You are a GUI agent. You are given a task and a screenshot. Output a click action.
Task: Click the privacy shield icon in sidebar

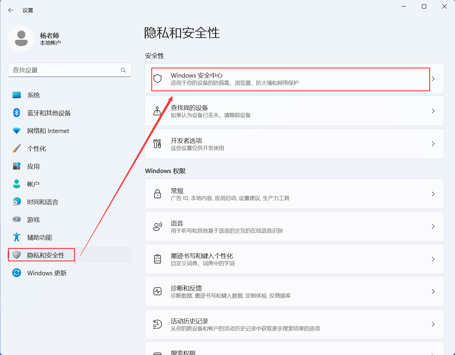point(17,255)
